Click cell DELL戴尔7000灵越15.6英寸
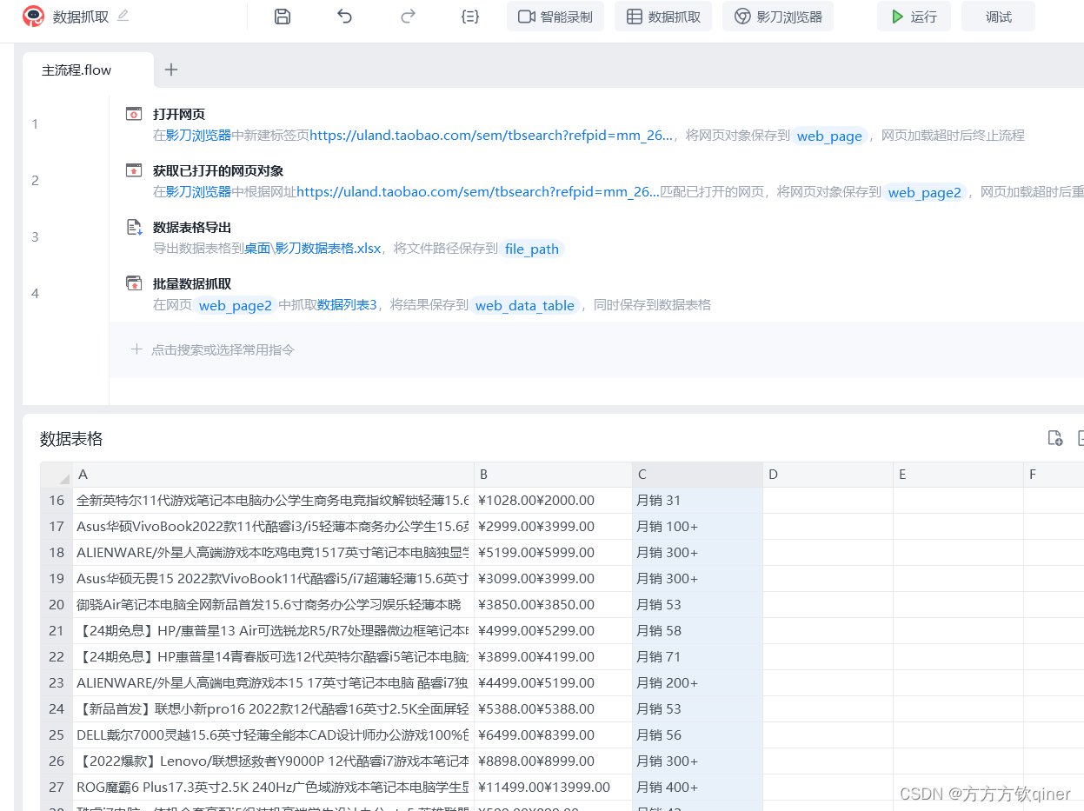 coord(275,735)
